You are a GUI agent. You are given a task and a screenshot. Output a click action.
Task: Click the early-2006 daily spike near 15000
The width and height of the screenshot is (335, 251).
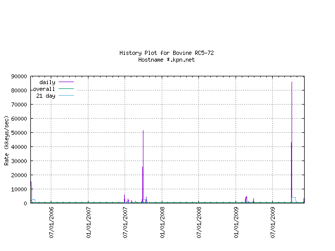[x=31, y=192]
